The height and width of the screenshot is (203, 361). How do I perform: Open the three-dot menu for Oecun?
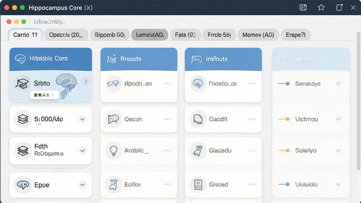167,119
